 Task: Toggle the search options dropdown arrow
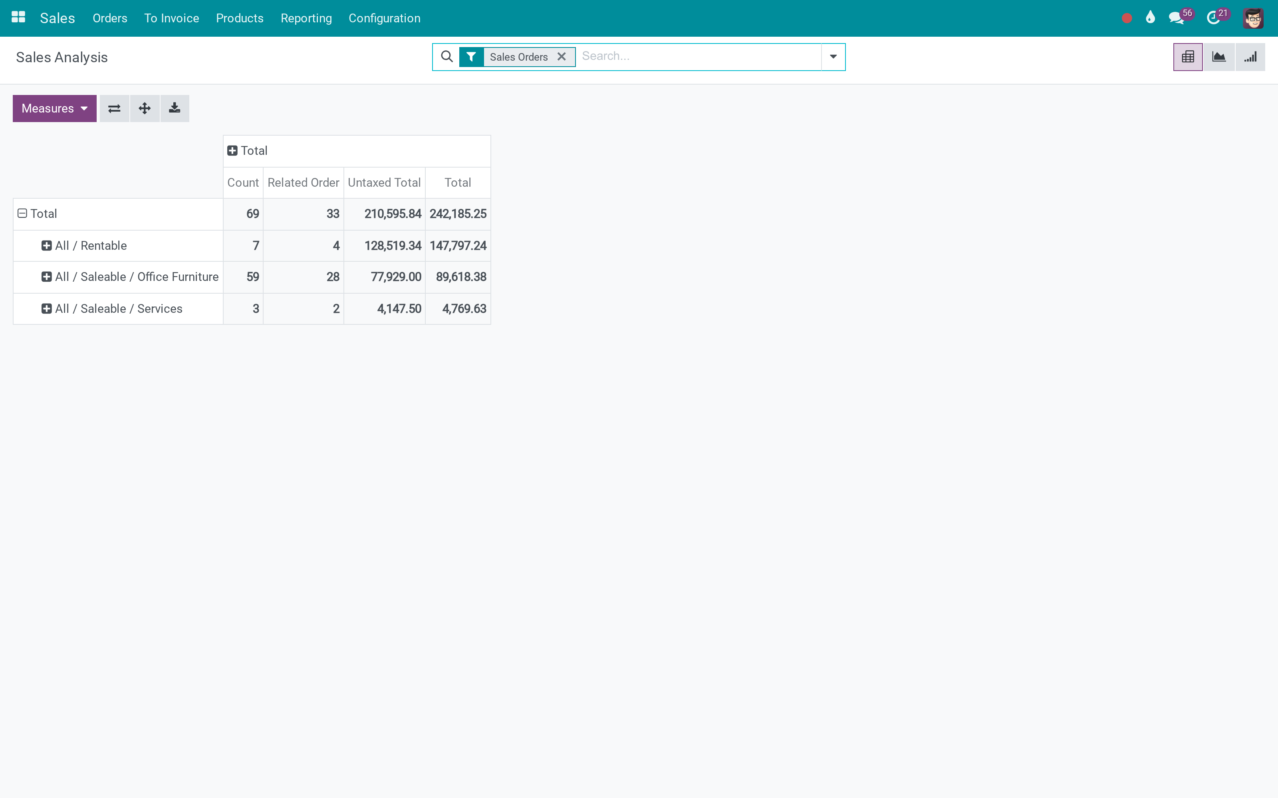click(x=833, y=57)
